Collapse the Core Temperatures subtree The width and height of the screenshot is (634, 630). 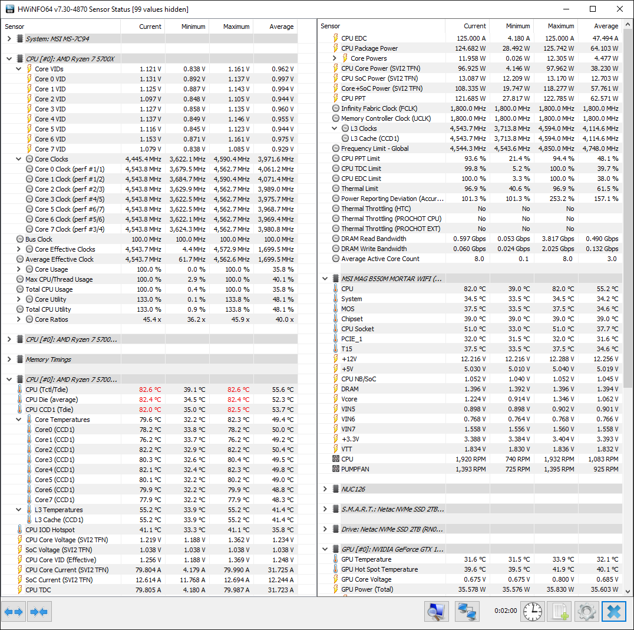(x=19, y=420)
